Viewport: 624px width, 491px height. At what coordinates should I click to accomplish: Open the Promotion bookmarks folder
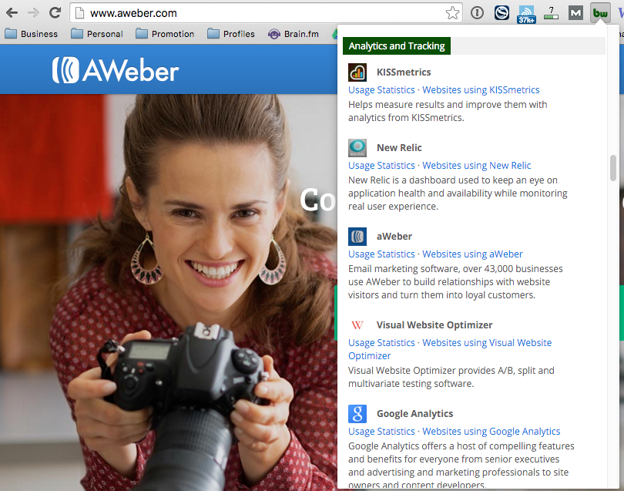coord(165,34)
